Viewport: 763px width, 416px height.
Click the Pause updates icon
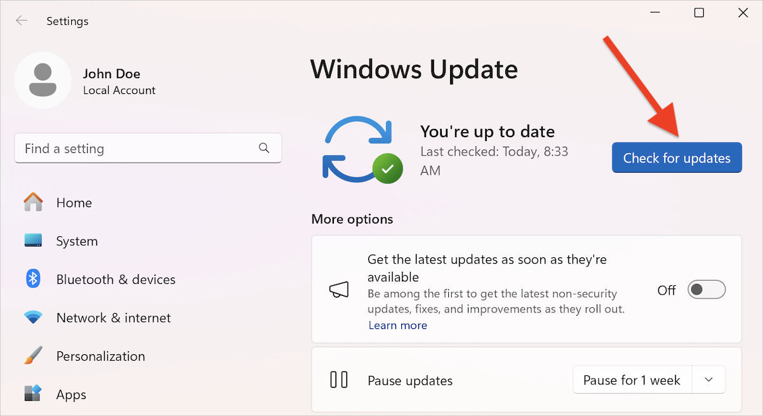coord(340,379)
